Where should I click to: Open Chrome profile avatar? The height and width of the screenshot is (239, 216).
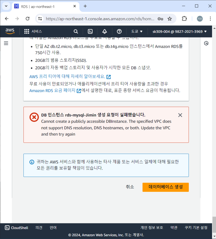200,19
